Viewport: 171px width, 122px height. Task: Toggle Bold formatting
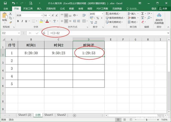click(18, 21)
